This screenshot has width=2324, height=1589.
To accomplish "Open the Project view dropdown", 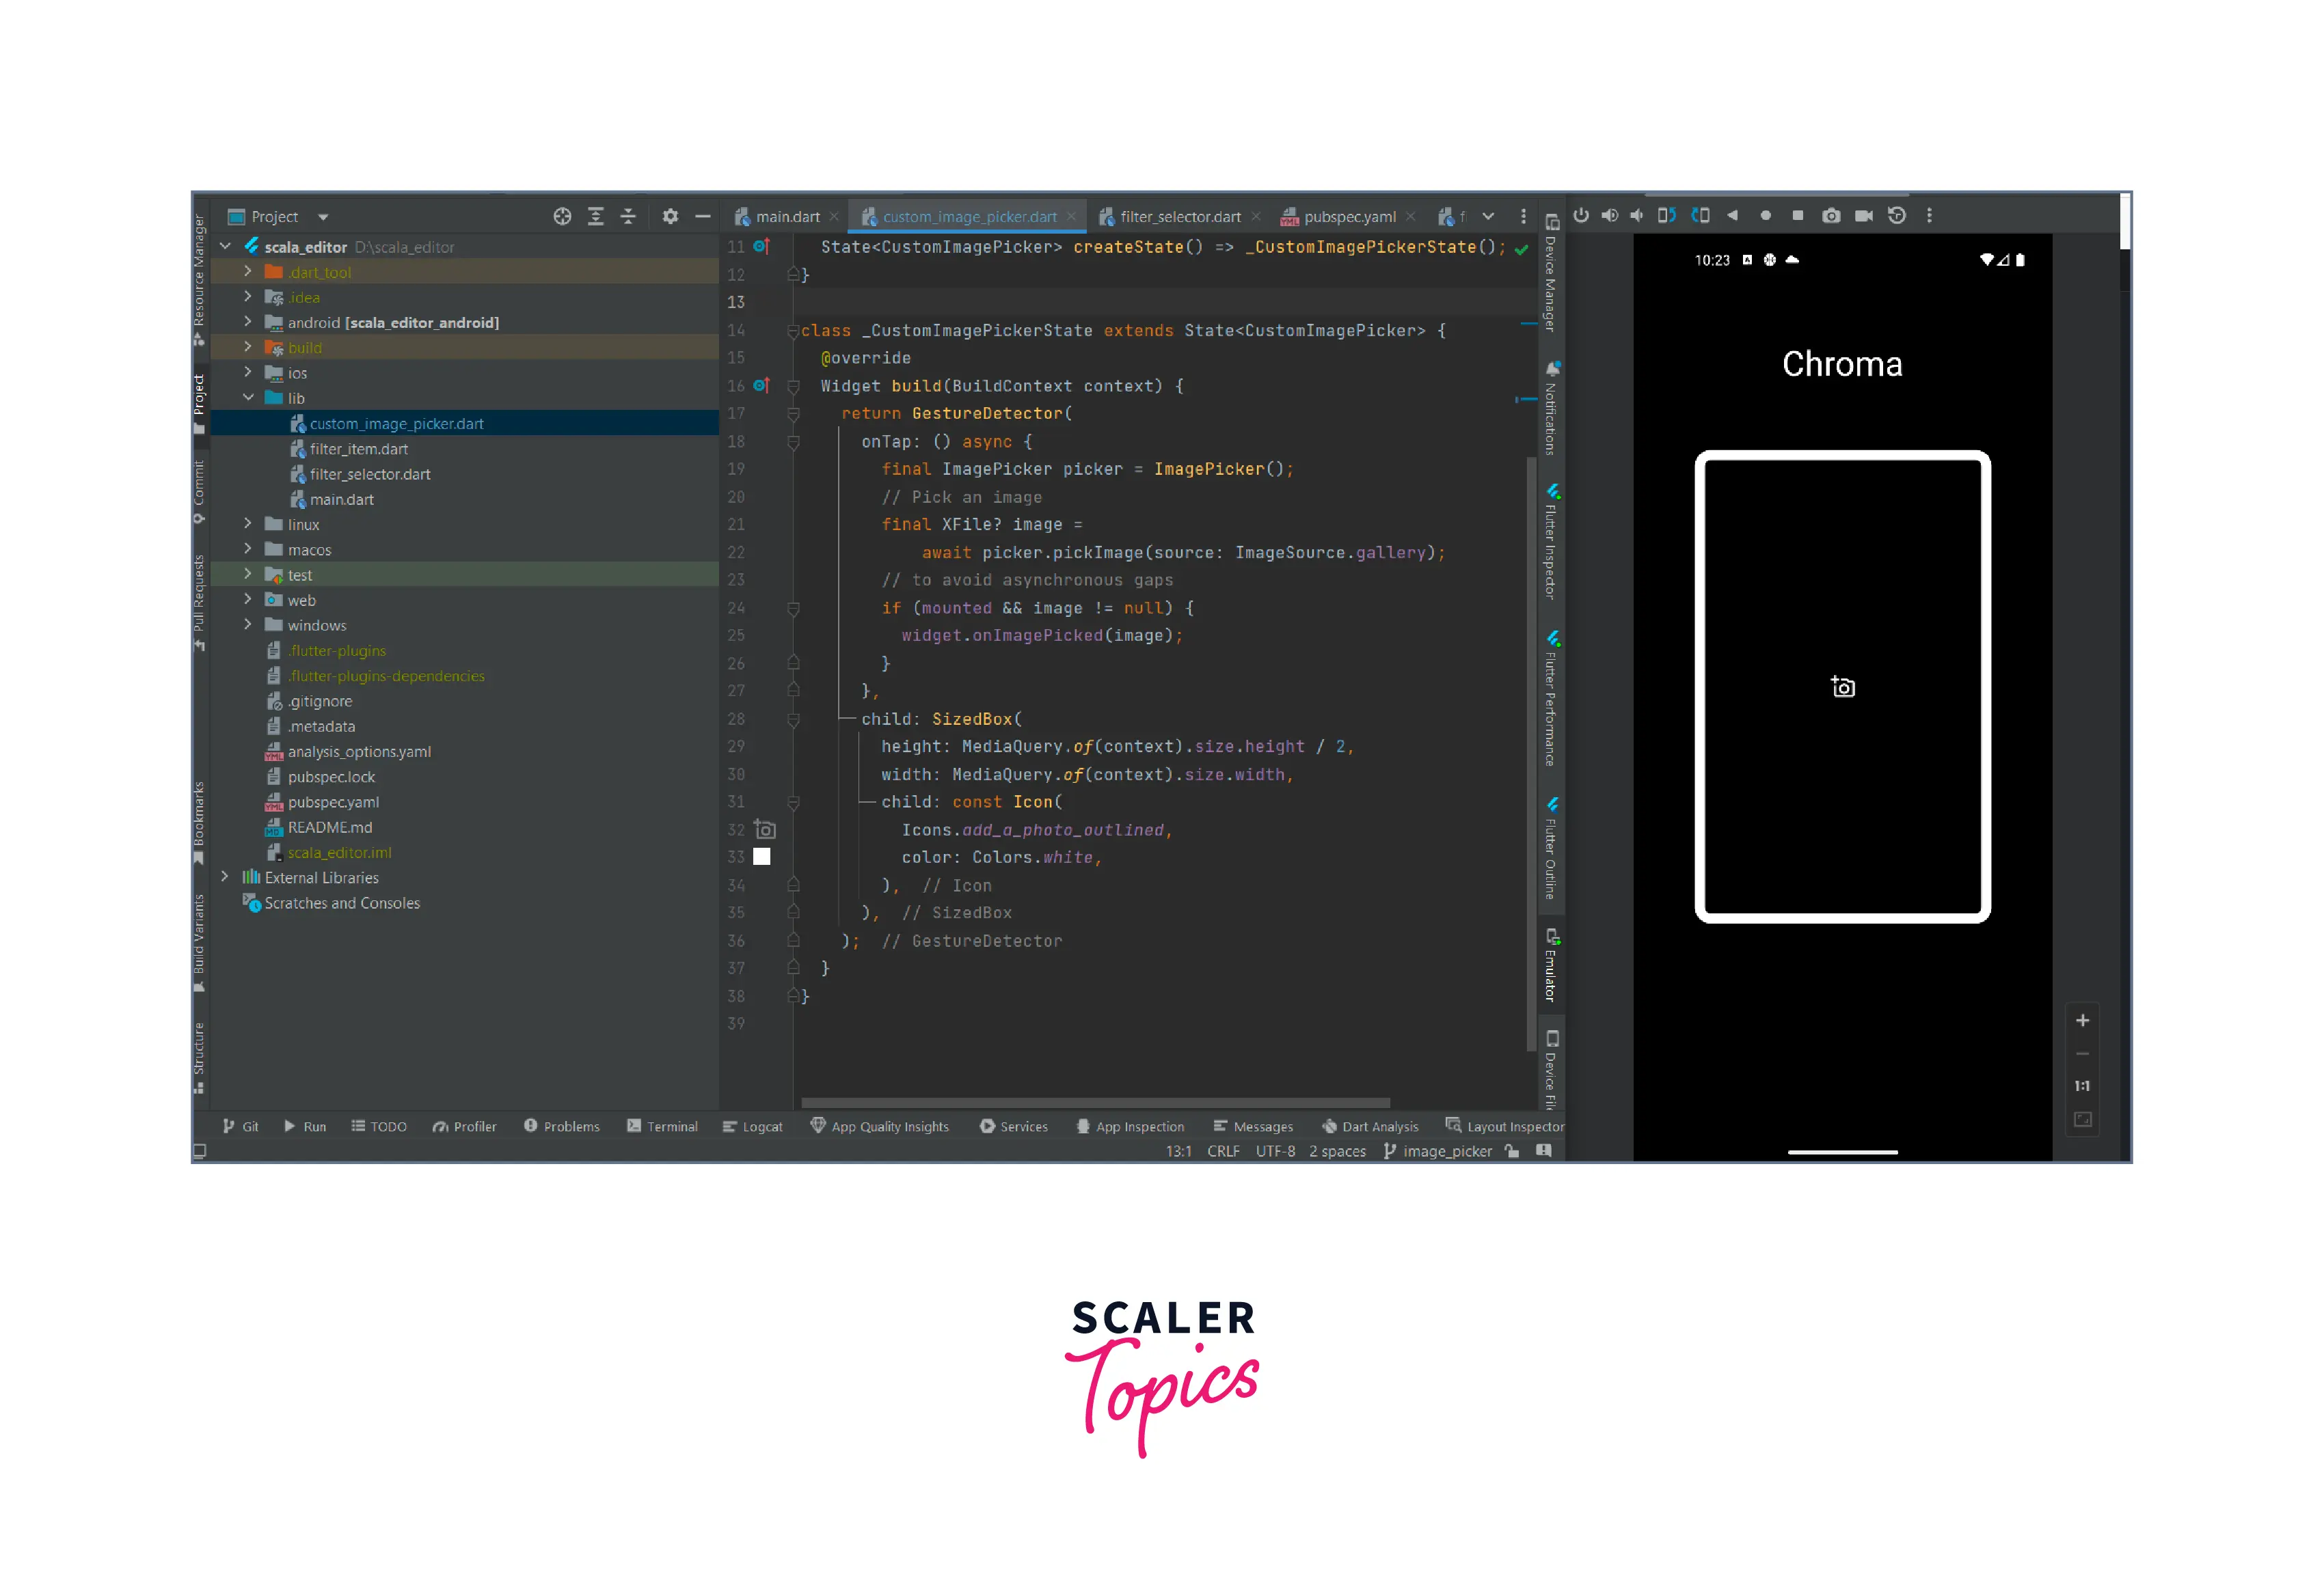I will (323, 217).
